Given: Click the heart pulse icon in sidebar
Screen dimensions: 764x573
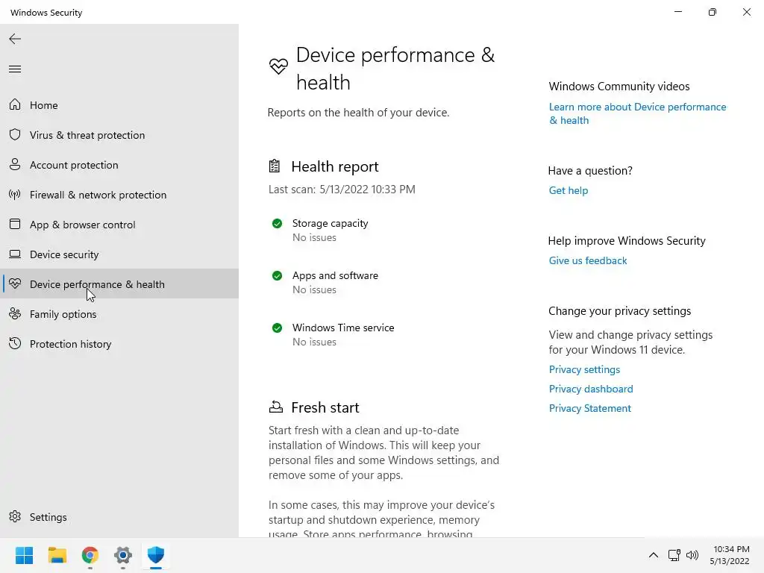Looking at the screenshot, I should coord(15,284).
